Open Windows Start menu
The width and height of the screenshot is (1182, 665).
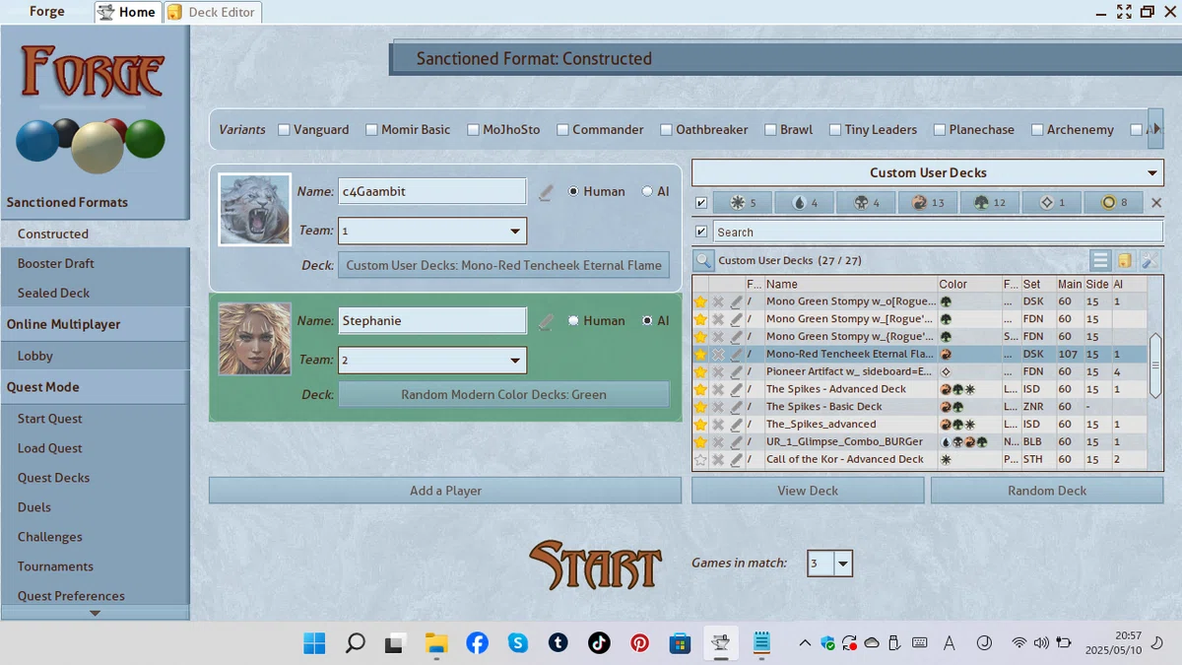click(314, 643)
